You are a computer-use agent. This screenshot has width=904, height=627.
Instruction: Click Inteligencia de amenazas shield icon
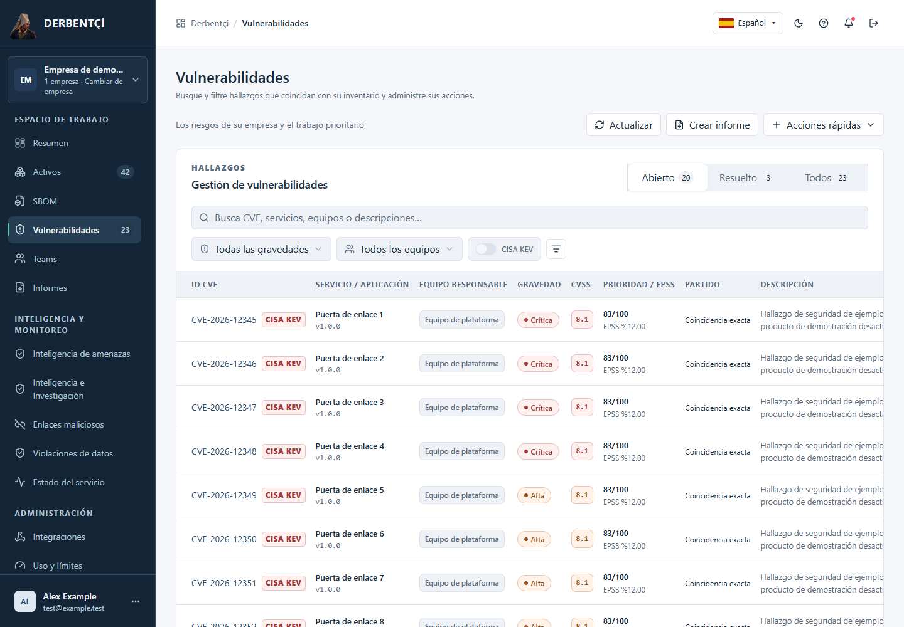pos(20,354)
